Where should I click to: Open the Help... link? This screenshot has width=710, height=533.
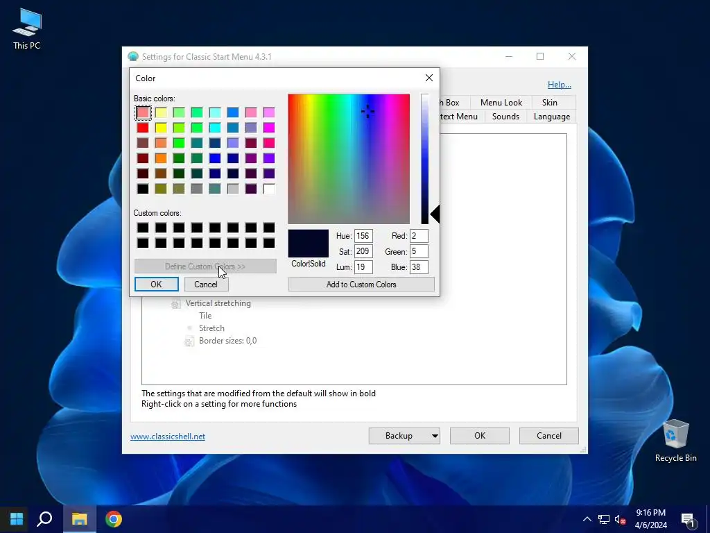(560, 84)
